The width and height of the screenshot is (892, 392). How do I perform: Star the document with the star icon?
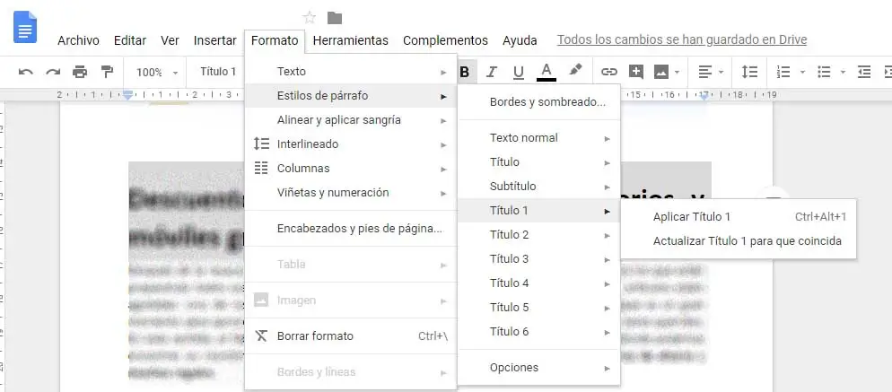click(310, 17)
